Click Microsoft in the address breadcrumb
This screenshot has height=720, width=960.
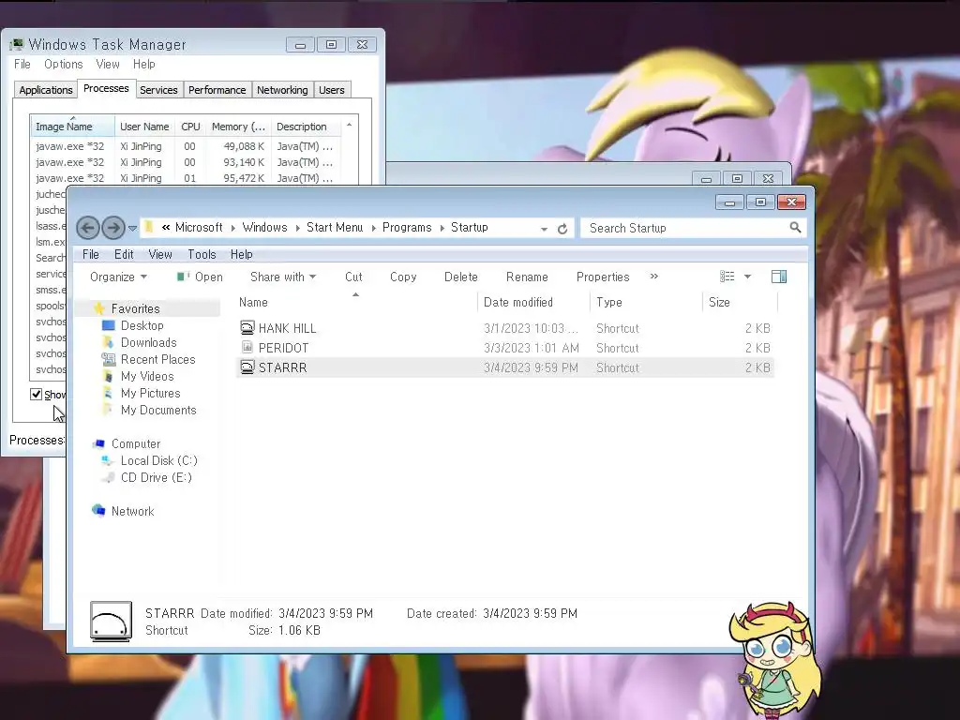[x=199, y=227]
